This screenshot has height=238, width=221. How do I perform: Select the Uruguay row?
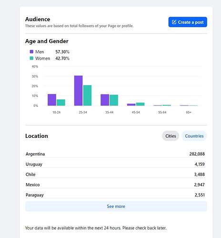pos(115,164)
